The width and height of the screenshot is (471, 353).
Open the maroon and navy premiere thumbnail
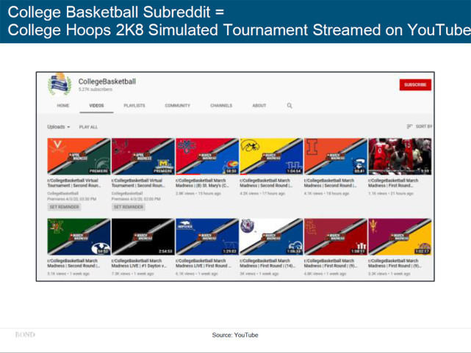143,156
